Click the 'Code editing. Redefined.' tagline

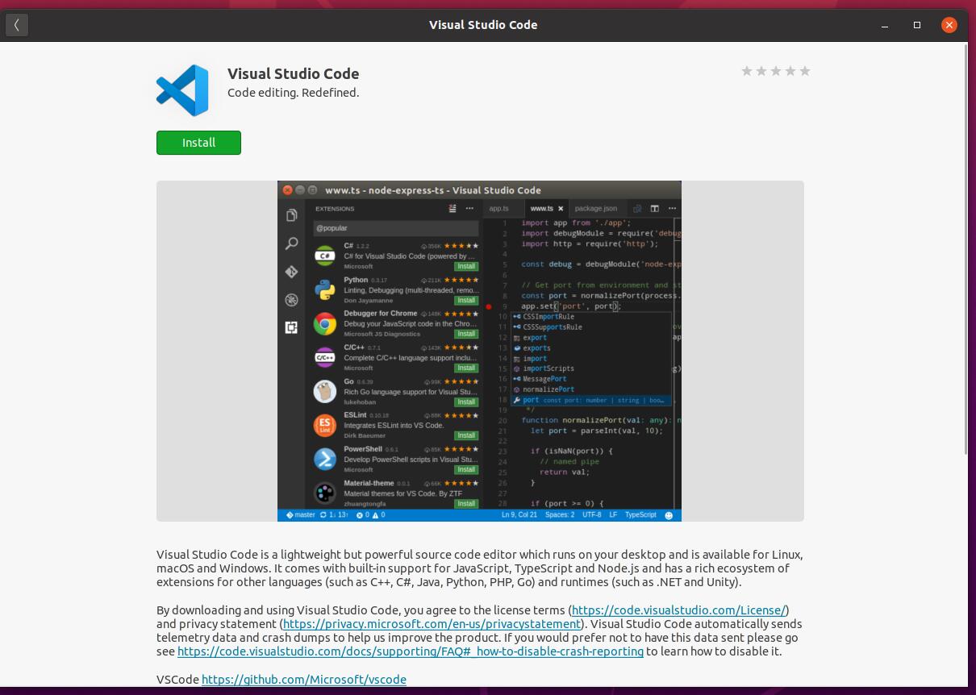(294, 93)
